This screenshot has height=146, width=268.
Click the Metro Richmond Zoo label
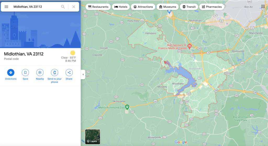coord(111,107)
